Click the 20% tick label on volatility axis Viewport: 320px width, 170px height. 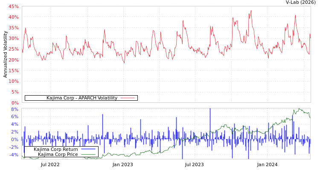point(13,60)
